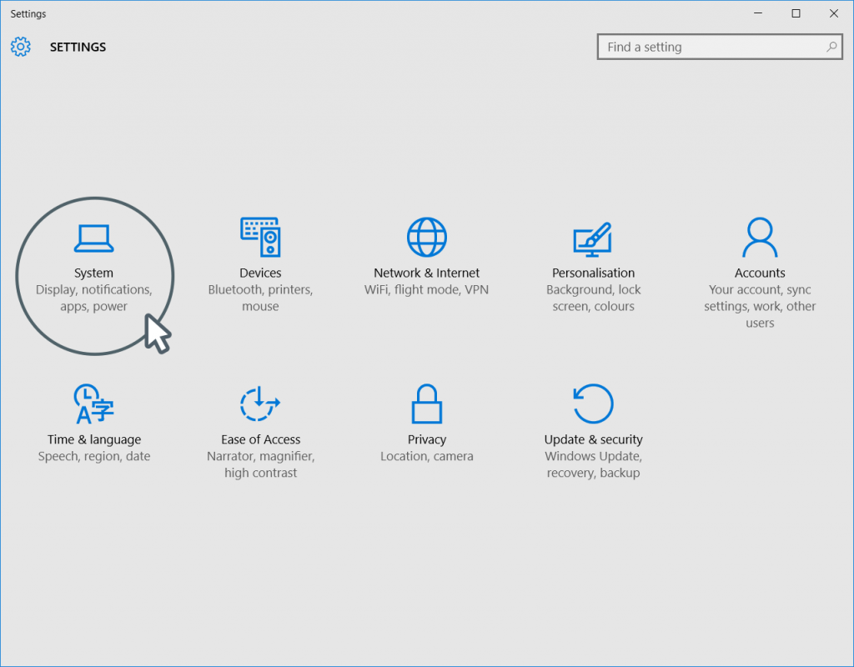Click the 'Narrator, magnifier, high contrast' subtitle
The height and width of the screenshot is (667, 854).
coord(260,464)
